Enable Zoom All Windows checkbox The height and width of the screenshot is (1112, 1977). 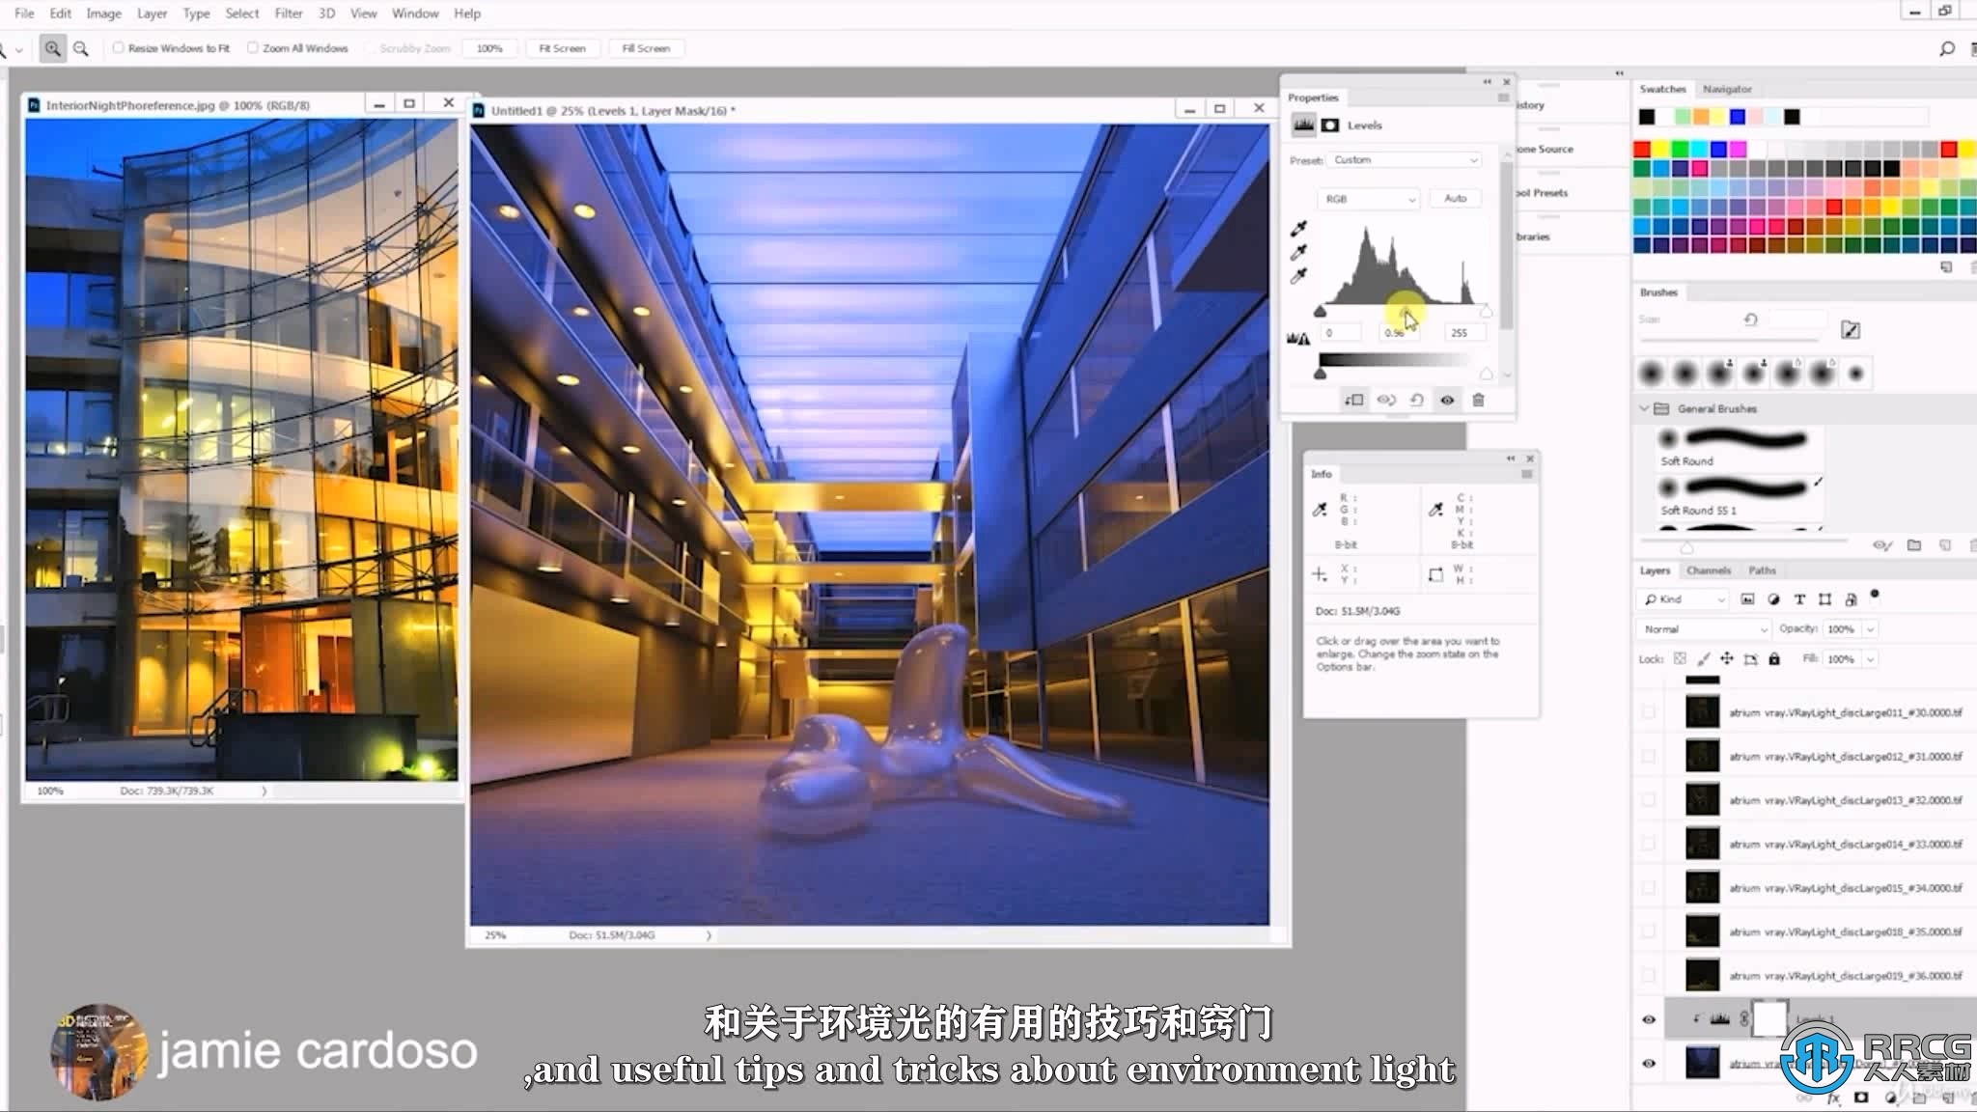tap(252, 47)
